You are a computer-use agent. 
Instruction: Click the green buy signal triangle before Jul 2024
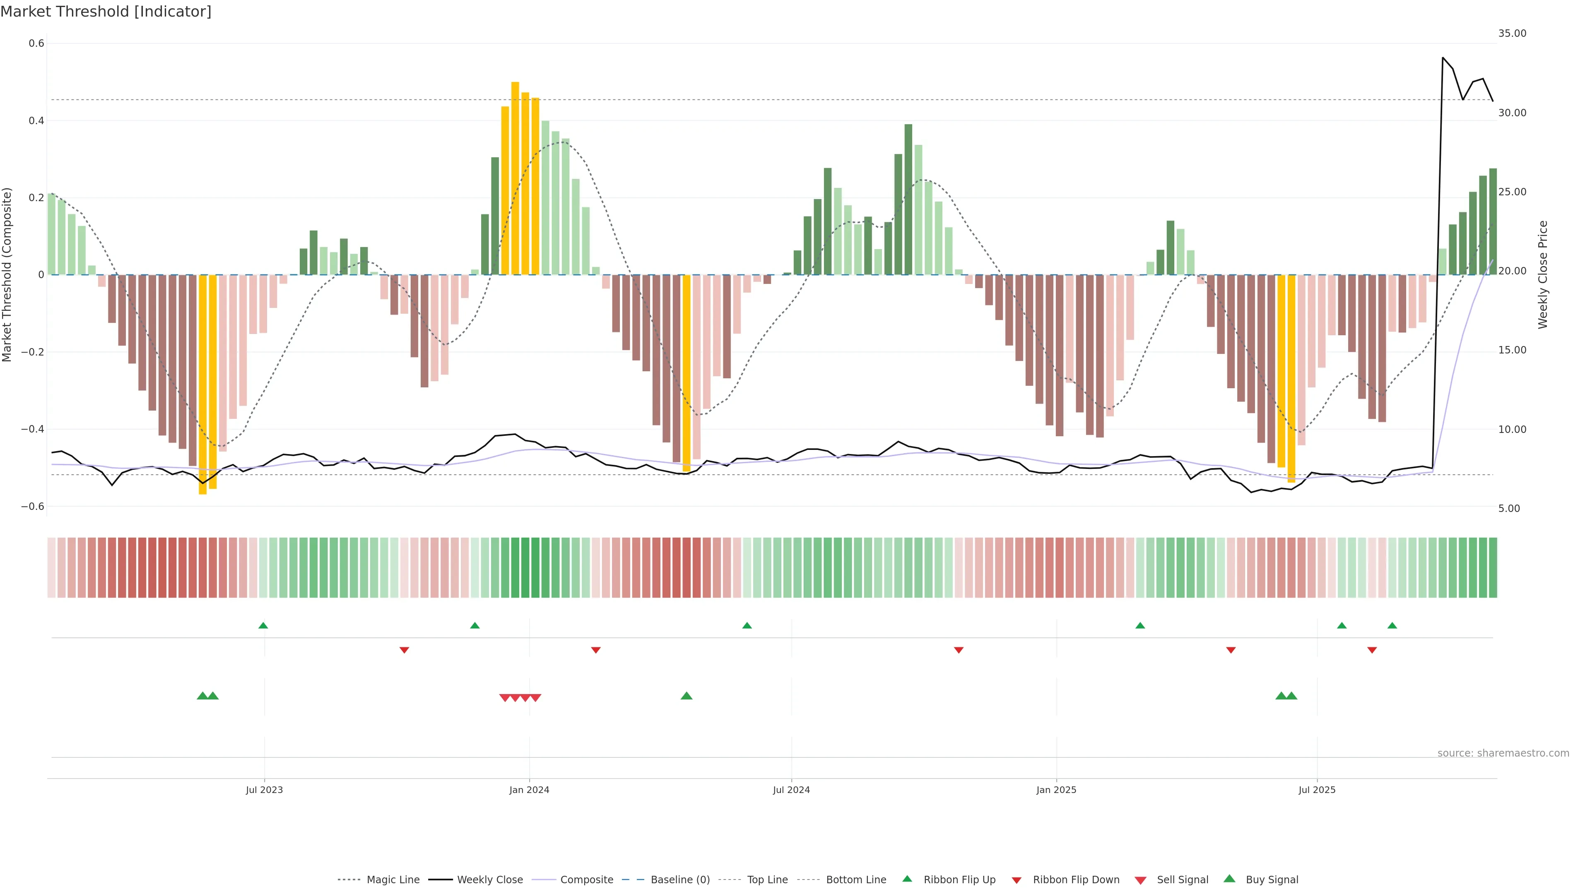pyautogui.click(x=687, y=696)
